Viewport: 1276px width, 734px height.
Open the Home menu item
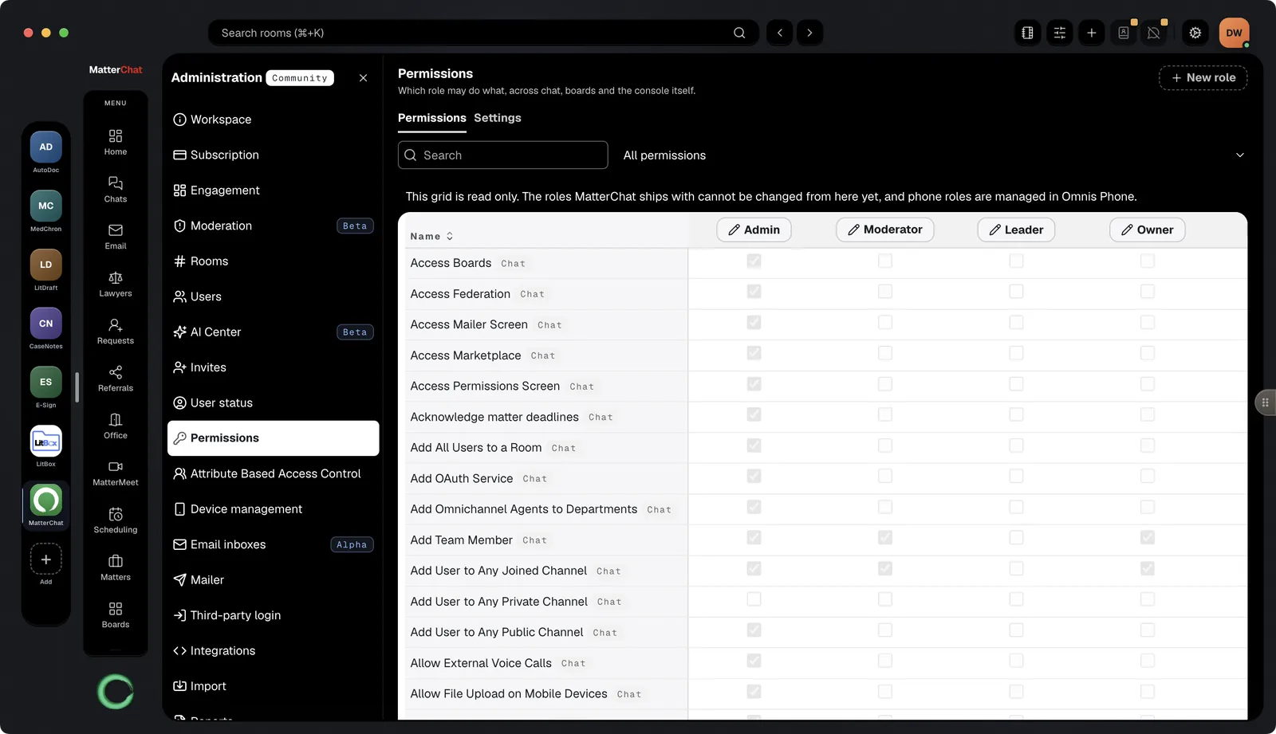coord(116,142)
